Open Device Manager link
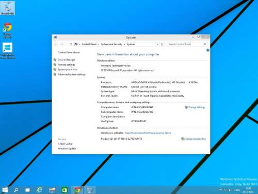This screenshot has height=194, width=258. pos(66,59)
